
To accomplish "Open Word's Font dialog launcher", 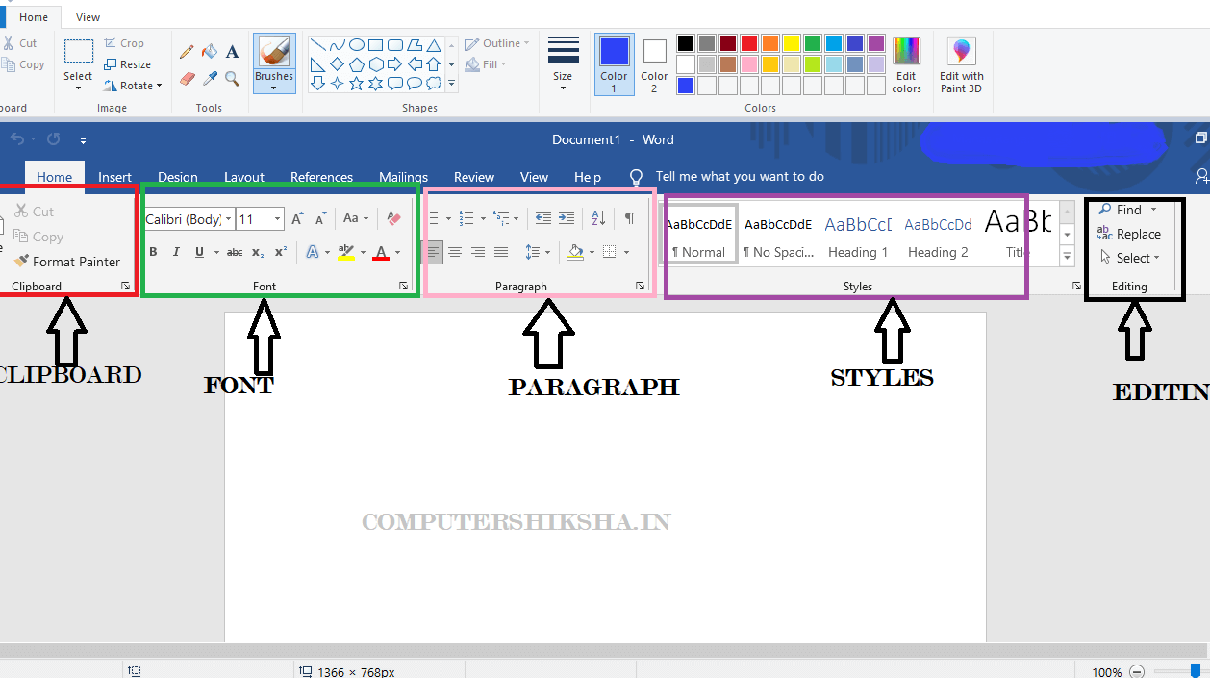I will [403, 286].
